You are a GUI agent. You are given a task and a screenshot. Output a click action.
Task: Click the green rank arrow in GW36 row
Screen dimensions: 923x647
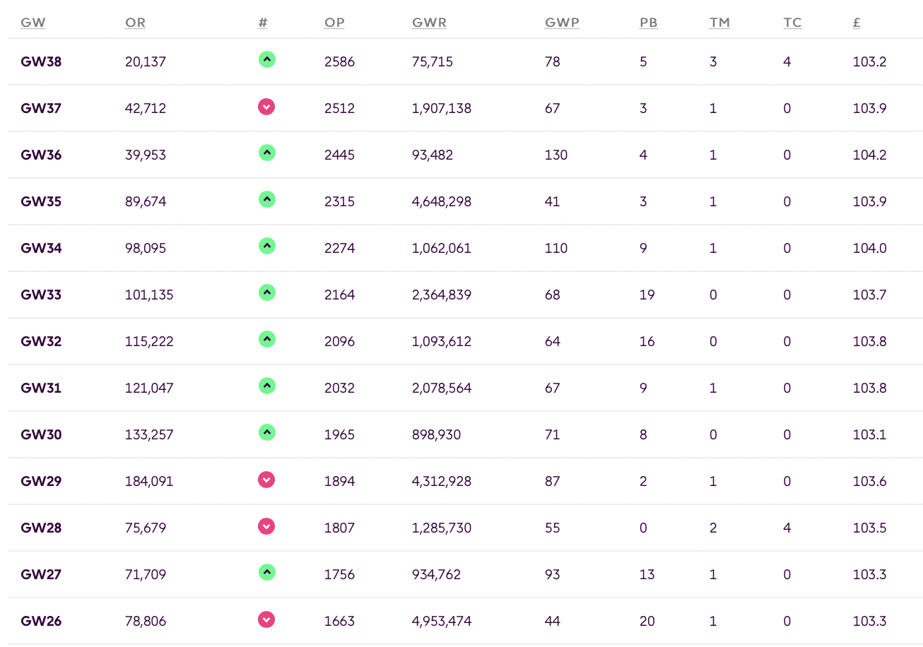click(266, 153)
